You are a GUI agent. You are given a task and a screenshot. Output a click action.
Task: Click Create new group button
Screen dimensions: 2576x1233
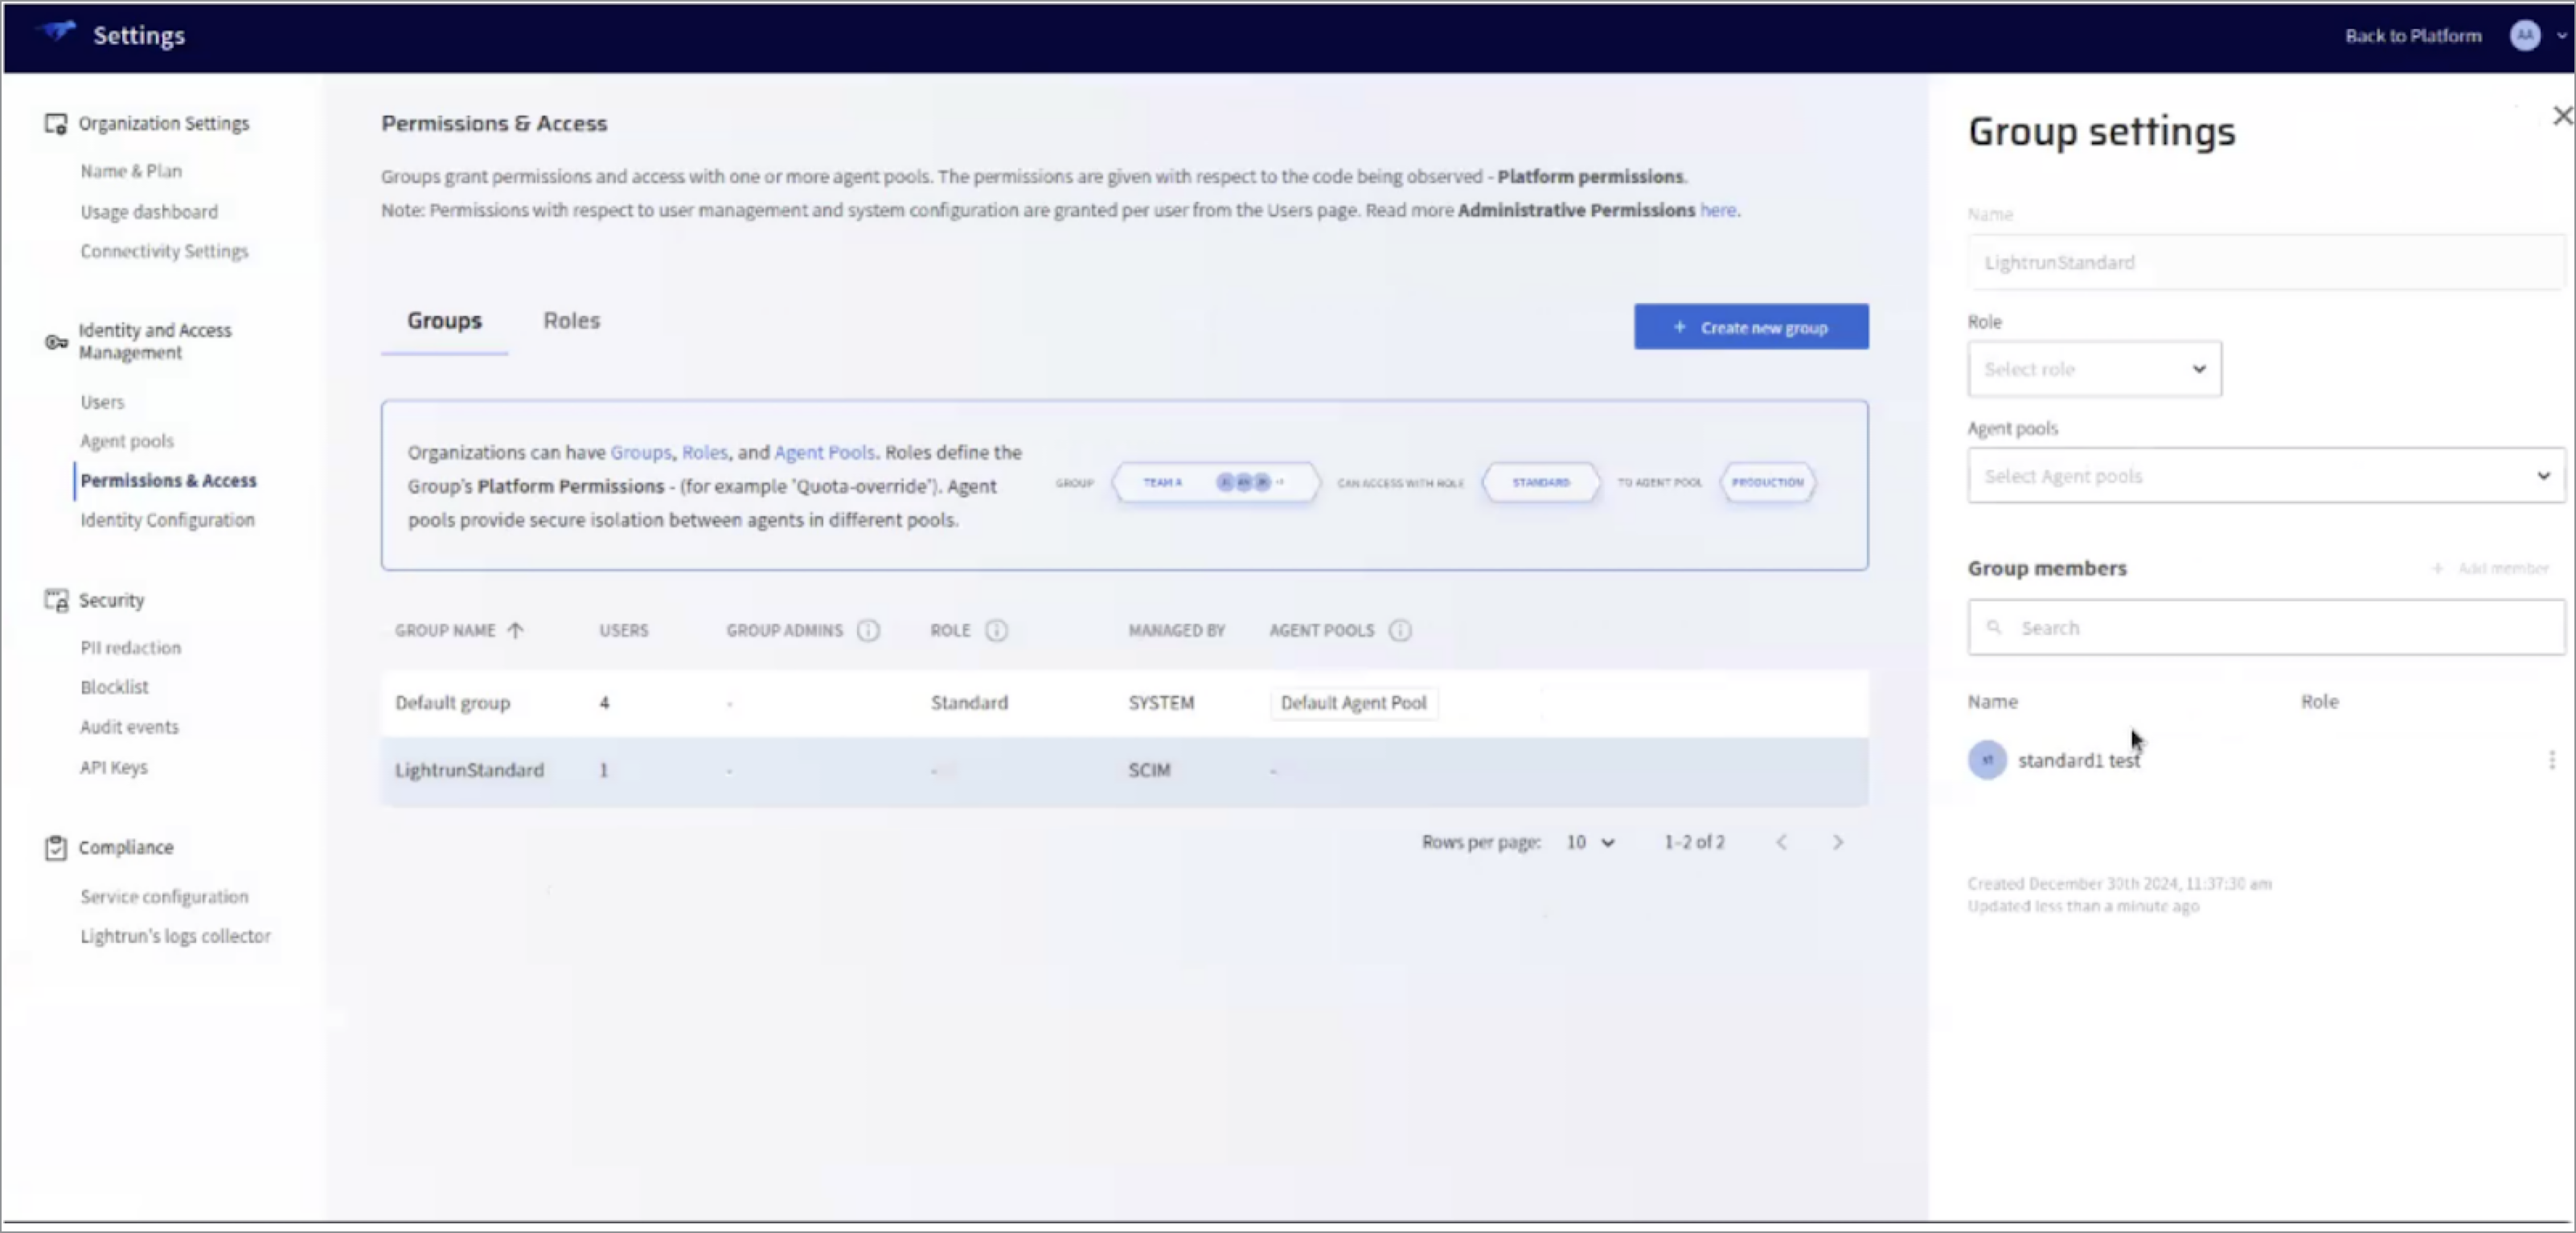coord(1750,328)
